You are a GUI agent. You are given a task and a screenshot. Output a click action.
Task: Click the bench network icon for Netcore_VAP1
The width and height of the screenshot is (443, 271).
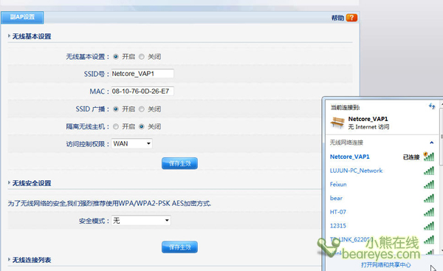[x=337, y=123]
